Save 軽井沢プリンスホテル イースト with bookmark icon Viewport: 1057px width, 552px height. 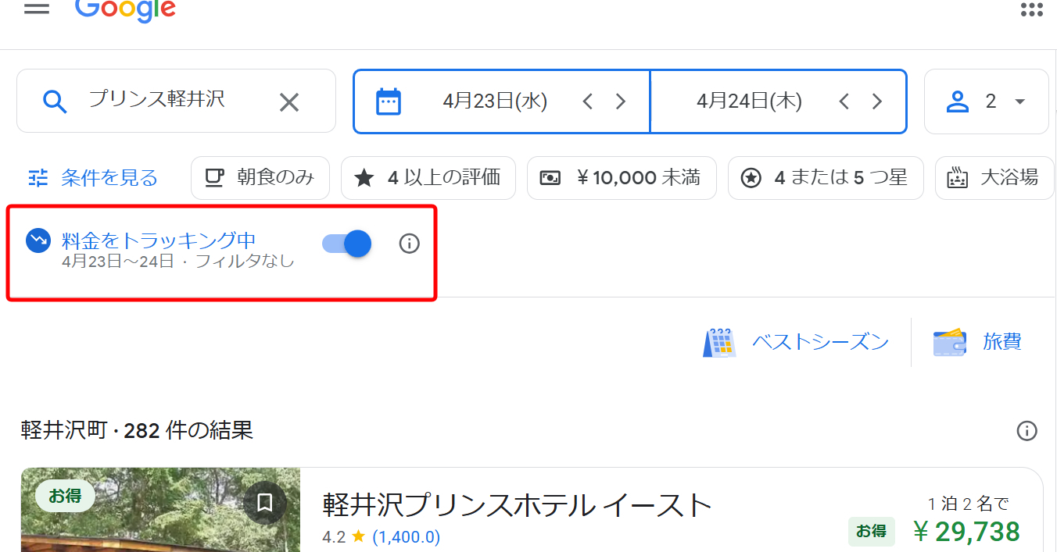tap(265, 502)
